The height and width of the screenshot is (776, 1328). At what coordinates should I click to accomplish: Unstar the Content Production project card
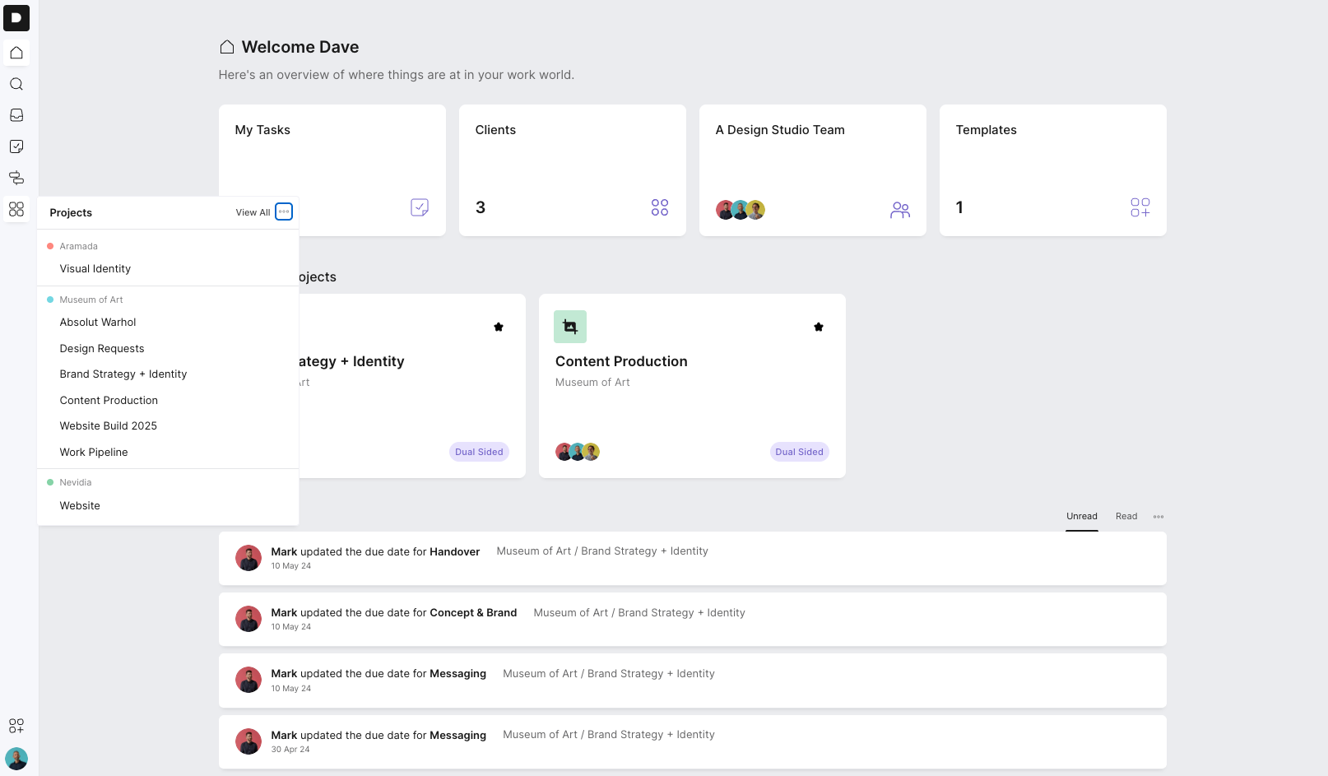click(x=819, y=327)
